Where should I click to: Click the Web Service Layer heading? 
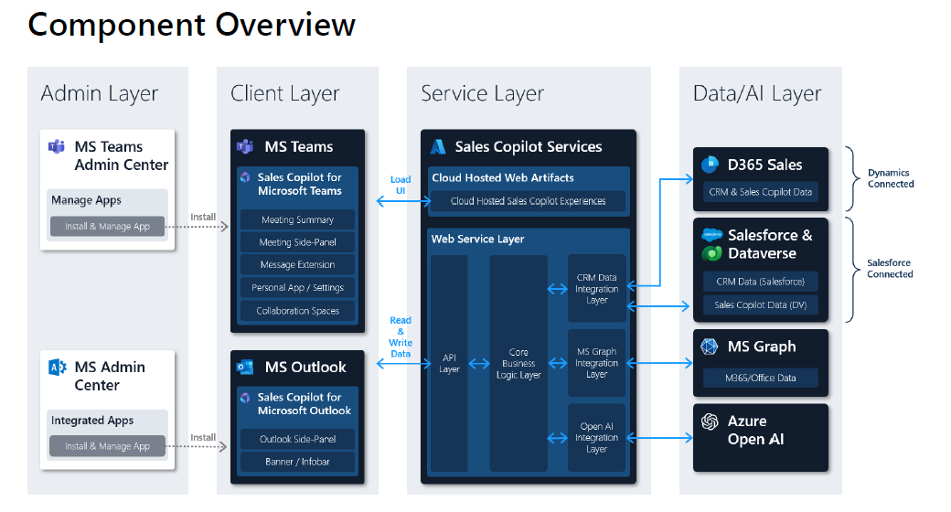tap(478, 239)
